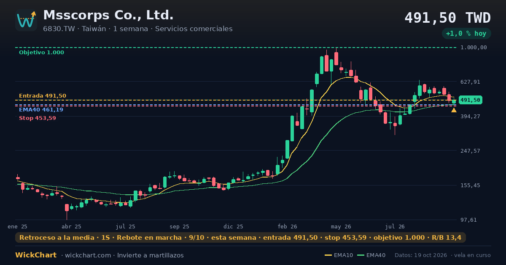Click the feb 26 date label
Image resolution: width=506 pixels, height=265 pixels.
click(x=288, y=227)
